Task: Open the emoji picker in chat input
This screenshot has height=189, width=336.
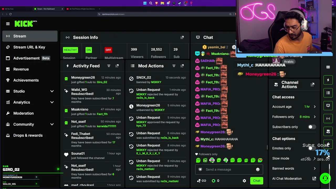Action: click(258, 170)
